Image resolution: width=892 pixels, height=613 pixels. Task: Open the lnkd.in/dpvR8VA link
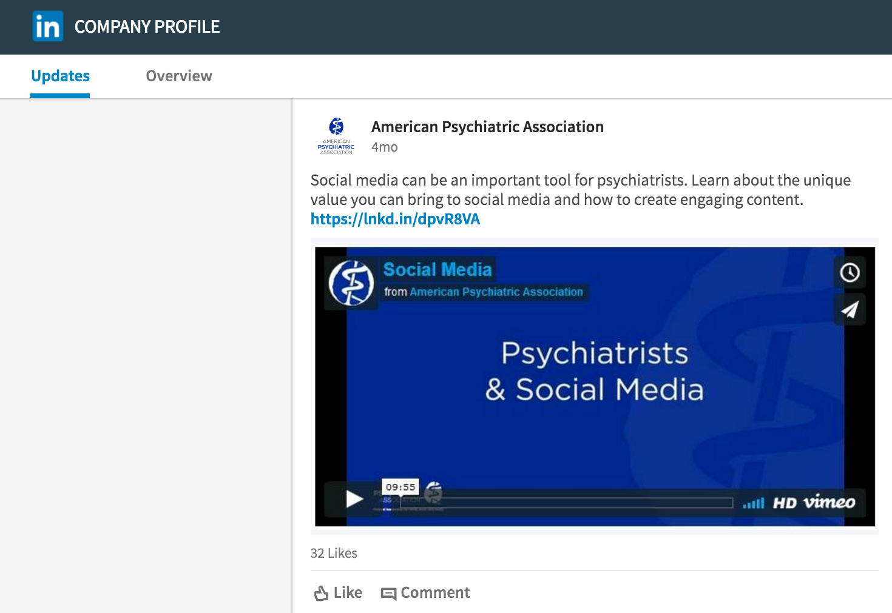click(x=395, y=219)
